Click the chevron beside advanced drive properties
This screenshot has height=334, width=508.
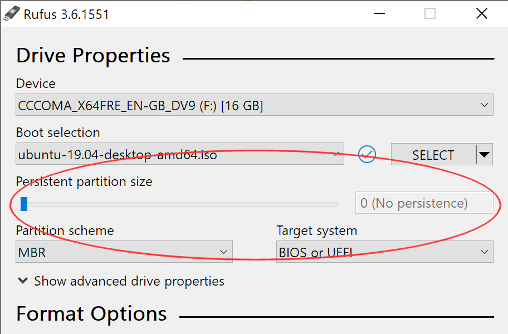coord(23,281)
